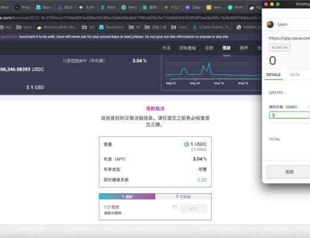Click the 拒绝 reject button in OneKey
310x238 pixels.
pos(288,172)
